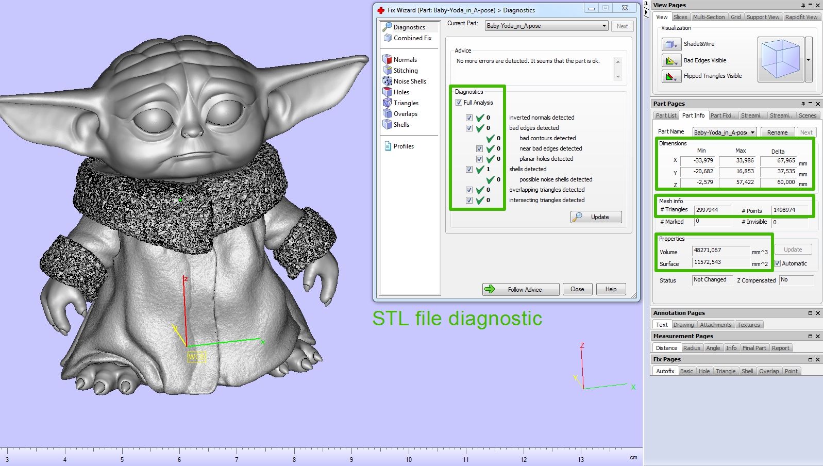Switch to the Multi-Section tab

[x=709, y=17]
